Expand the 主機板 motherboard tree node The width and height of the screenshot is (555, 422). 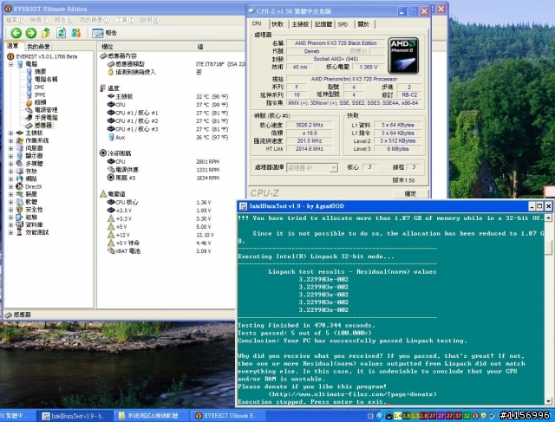coord(10,133)
